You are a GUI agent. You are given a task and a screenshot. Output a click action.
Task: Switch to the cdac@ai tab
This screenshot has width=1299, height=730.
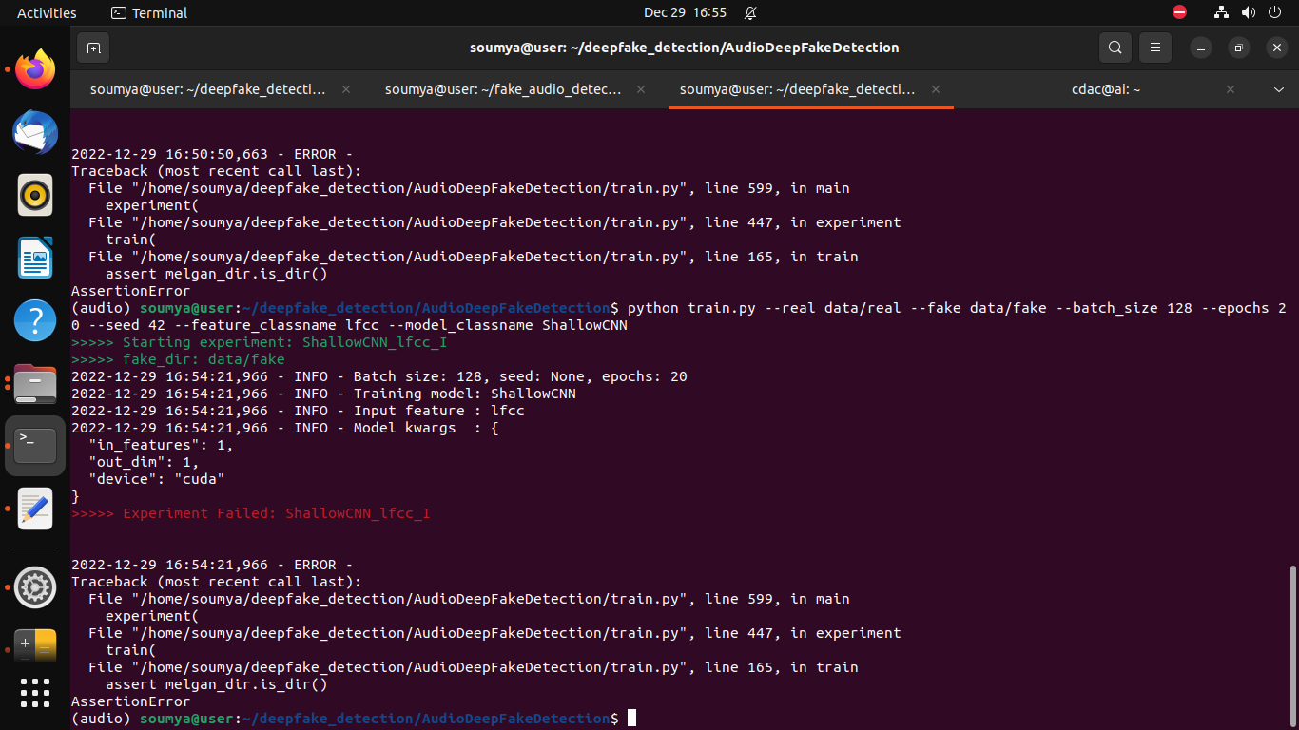[x=1106, y=88]
